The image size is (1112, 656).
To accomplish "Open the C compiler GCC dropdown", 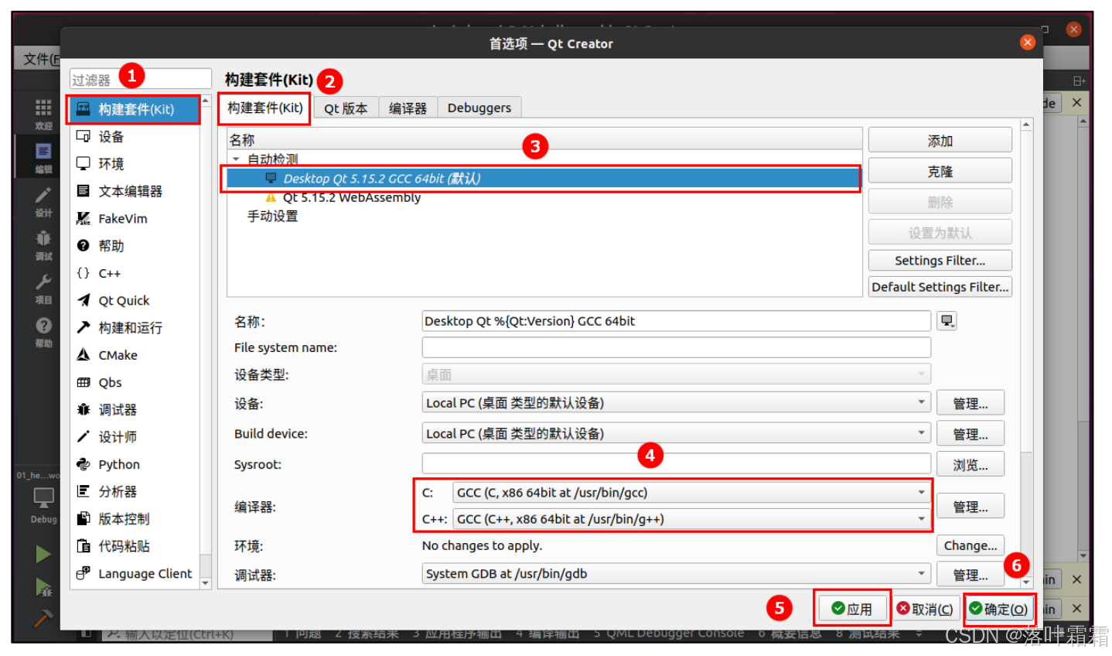I will 692,493.
